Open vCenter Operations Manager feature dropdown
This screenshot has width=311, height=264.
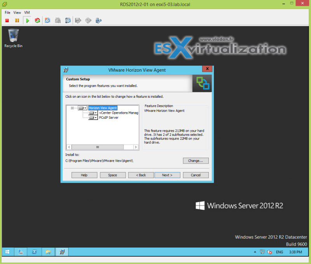[x=93, y=113]
